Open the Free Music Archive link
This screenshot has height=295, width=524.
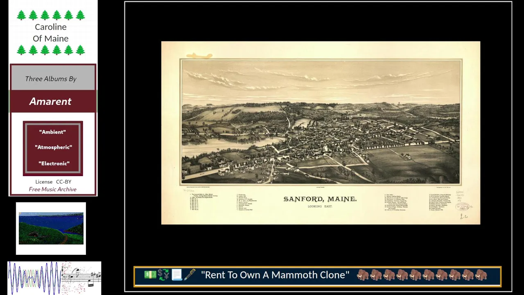[52, 189]
